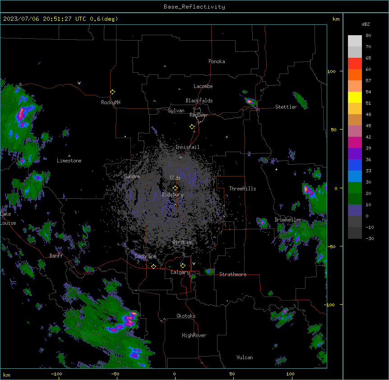
Task: Click the RockyMH label
Action: (111, 102)
